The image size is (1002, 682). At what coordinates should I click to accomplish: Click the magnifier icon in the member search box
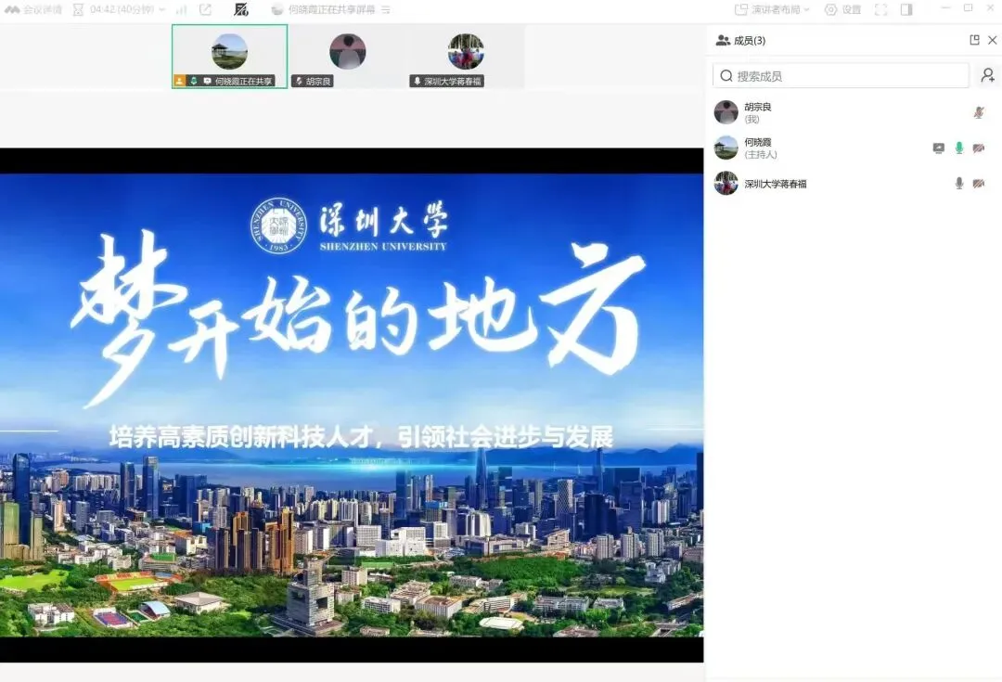pos(726,76)
